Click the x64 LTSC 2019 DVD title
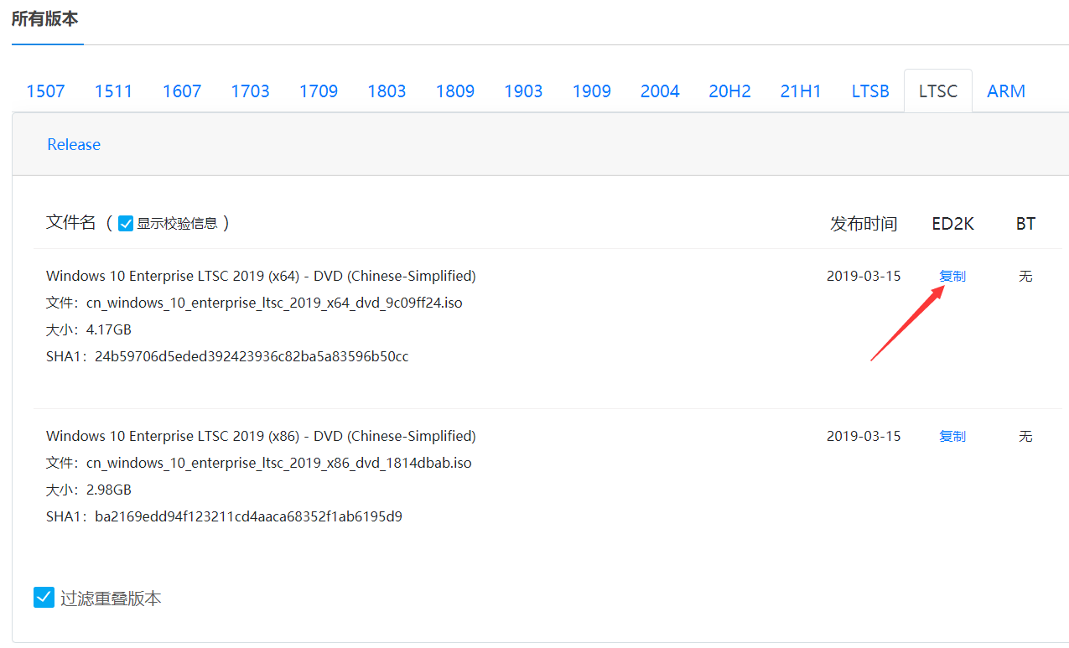Image resolution: width=1069 pixels, height=648 pixels. tap(261, 276)
